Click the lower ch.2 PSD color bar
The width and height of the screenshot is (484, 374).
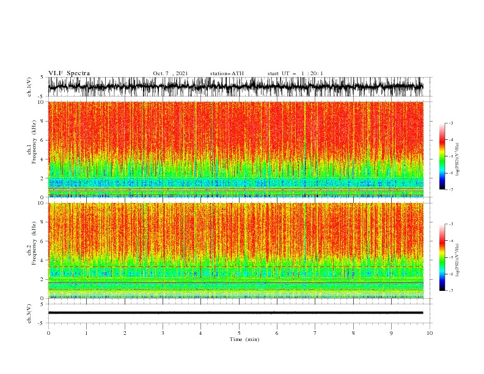click(442, 257)
